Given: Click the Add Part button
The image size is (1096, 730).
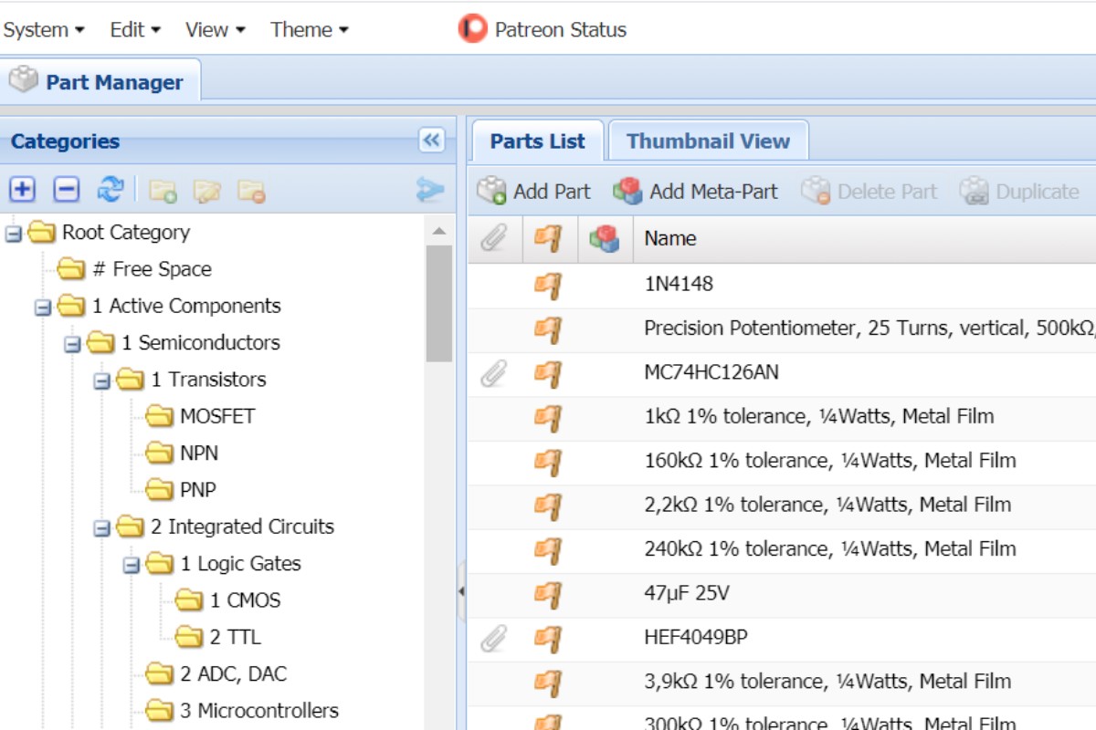Looking at the screenshot, I should click(534, 192).
